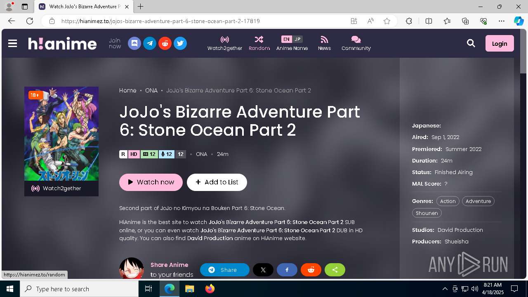Click the subtitle episodes 12 badge
The width and height of the screenshot is (528, 297).
click(149, 154)
